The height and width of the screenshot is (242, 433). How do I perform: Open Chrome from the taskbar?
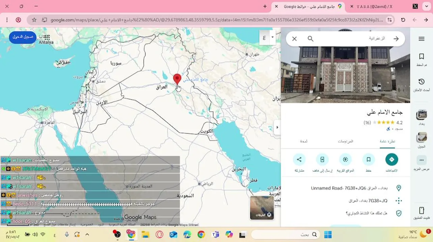pos(201,234)
